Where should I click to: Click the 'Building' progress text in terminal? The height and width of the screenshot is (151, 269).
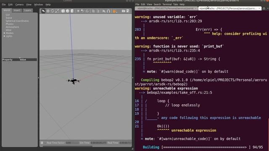click(151, 147)
